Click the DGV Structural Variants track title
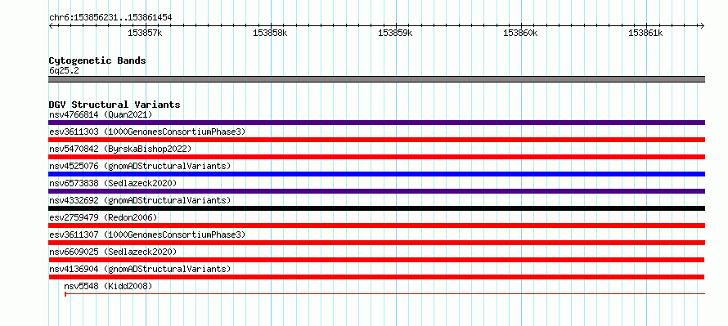The width and height of the screenshot is (728, 326). click(115, 105)
